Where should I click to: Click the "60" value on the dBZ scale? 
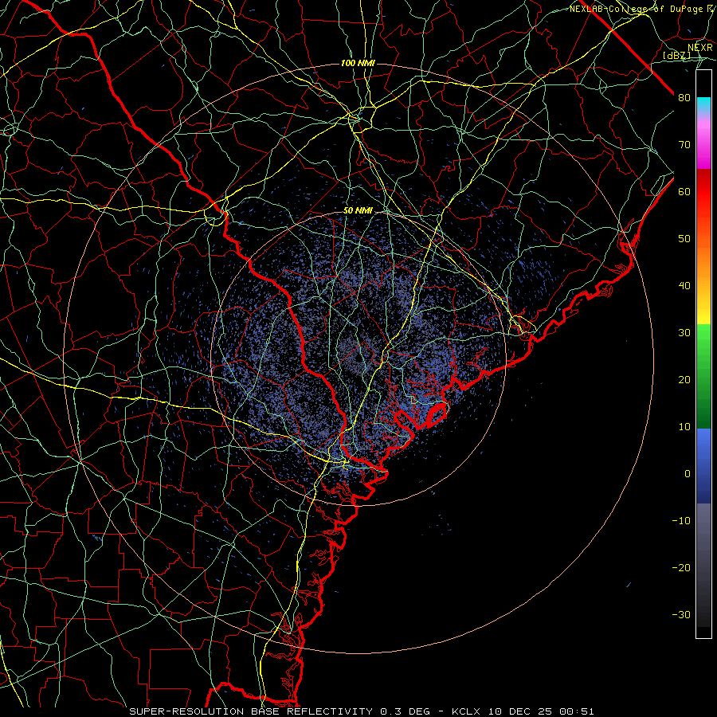(x=684, y=192)
